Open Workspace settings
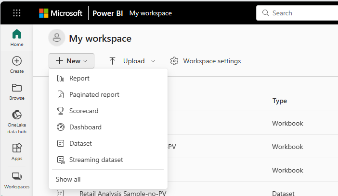338x196 pixels. [206, 61]
